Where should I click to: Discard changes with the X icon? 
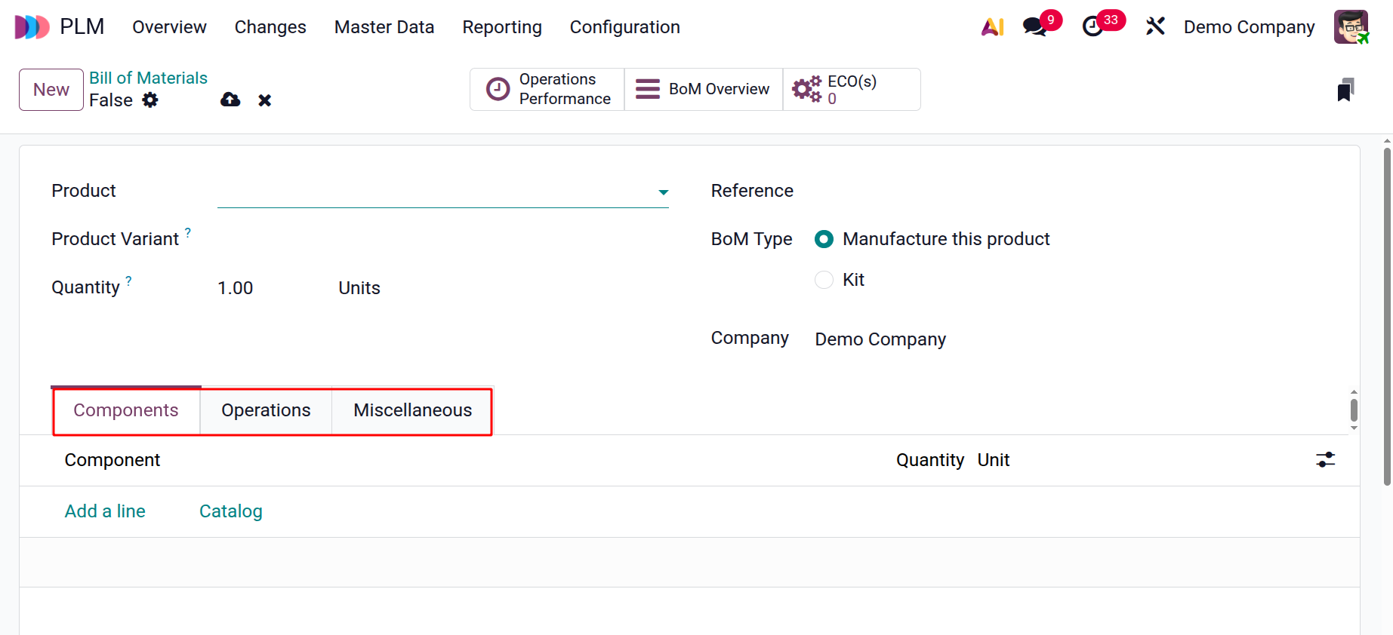pos(264,100)
